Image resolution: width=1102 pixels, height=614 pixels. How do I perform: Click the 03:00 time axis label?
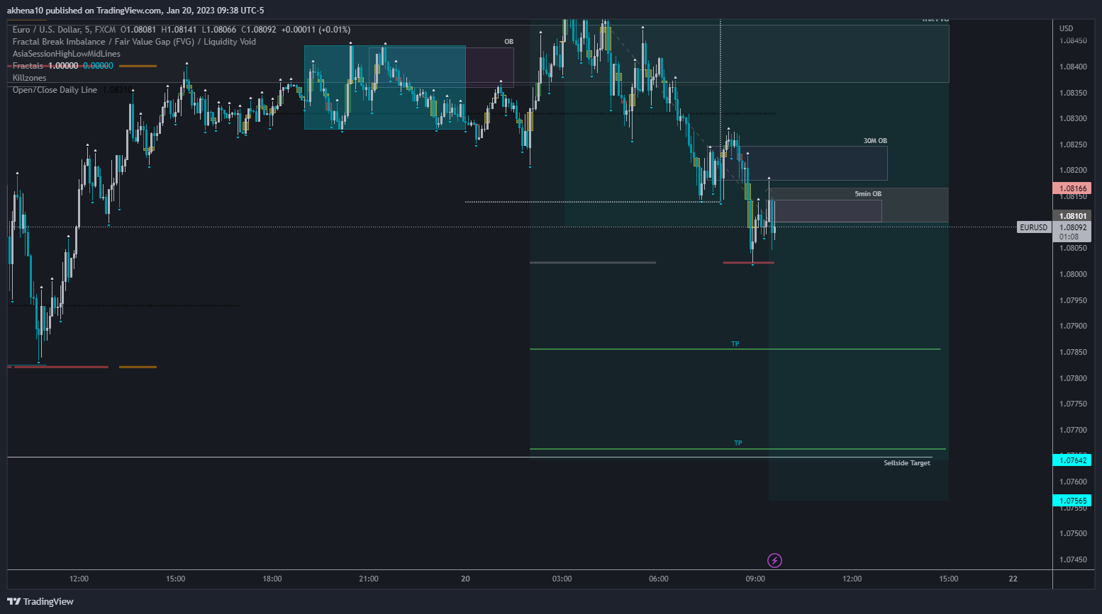(x=562, y=579)
